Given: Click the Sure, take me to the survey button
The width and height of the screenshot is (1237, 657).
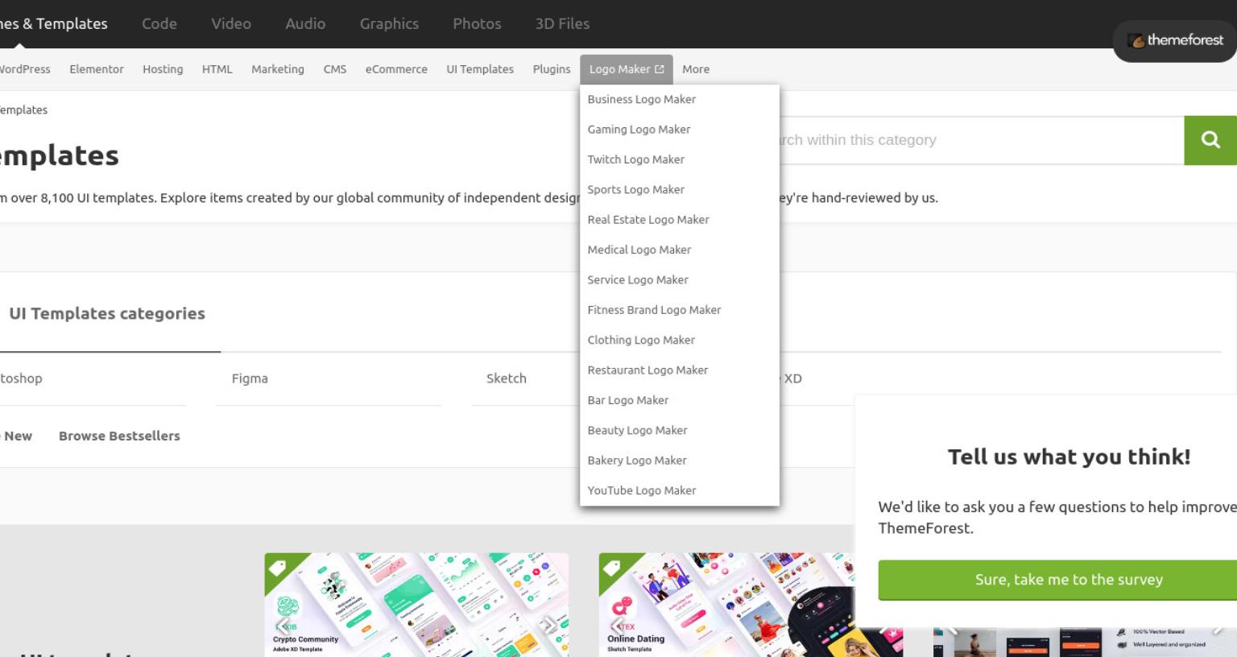Looking at the screenshot, I should tap(1057, 580).
